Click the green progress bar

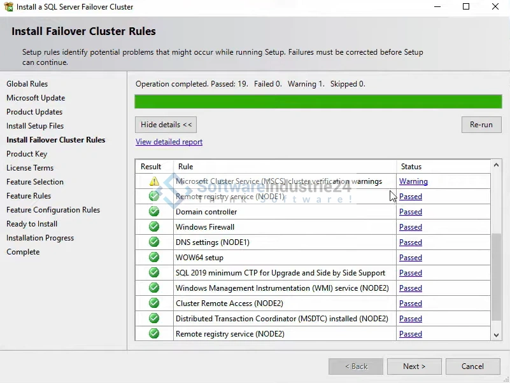pyautogui.click(x=318, y=102)
